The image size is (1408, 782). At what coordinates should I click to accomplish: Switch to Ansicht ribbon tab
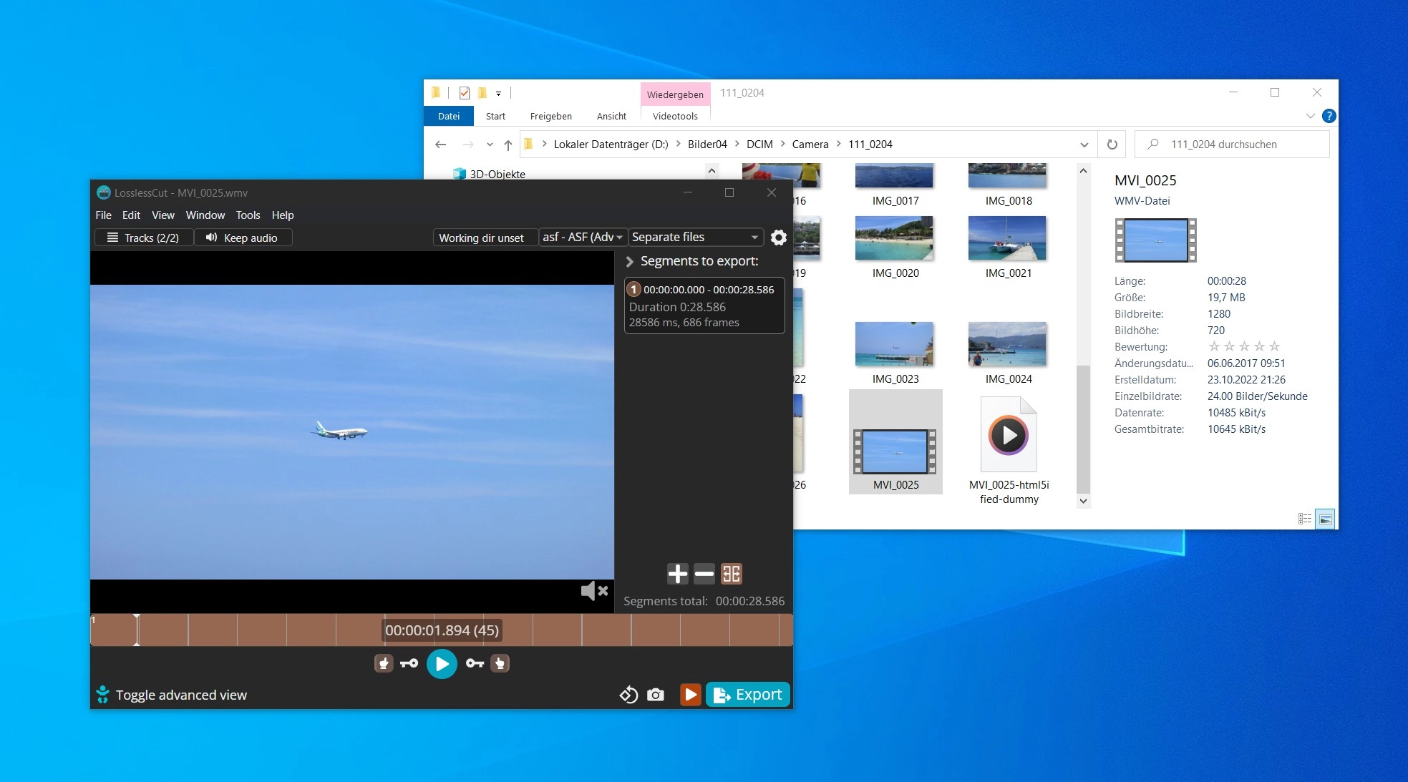[x=611, y=116]
